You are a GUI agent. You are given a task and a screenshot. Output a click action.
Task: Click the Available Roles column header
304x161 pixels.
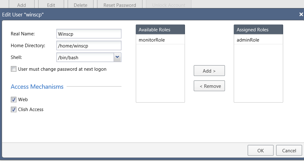(160, 29)
